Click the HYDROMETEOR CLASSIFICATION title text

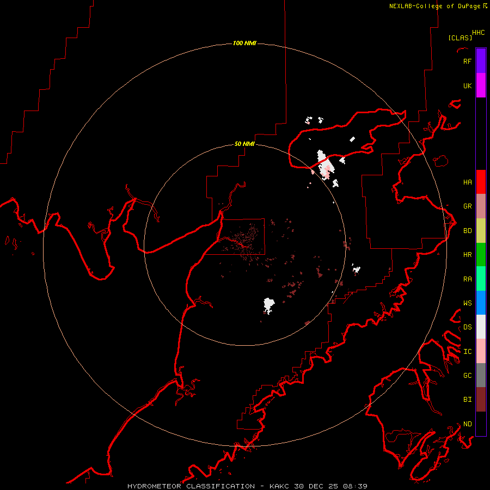[191, 486]
